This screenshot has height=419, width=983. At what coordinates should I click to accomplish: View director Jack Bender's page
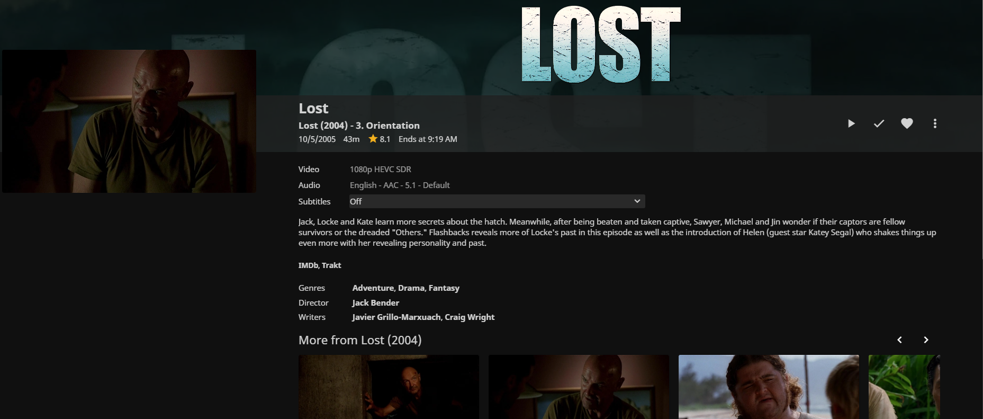pos(376,303)
